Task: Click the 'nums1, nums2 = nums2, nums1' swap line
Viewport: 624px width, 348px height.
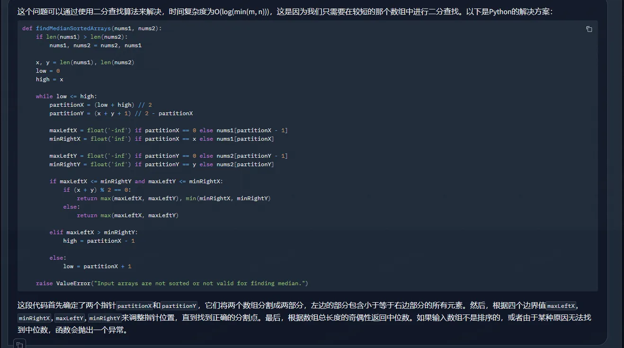Action: 96,45
